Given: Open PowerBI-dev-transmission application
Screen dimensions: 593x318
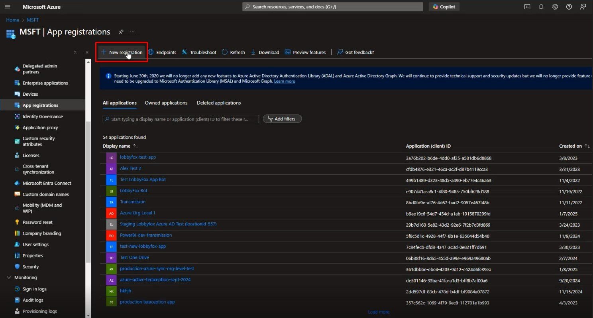Looking at the screenshot, I should (x=146, y=235).
